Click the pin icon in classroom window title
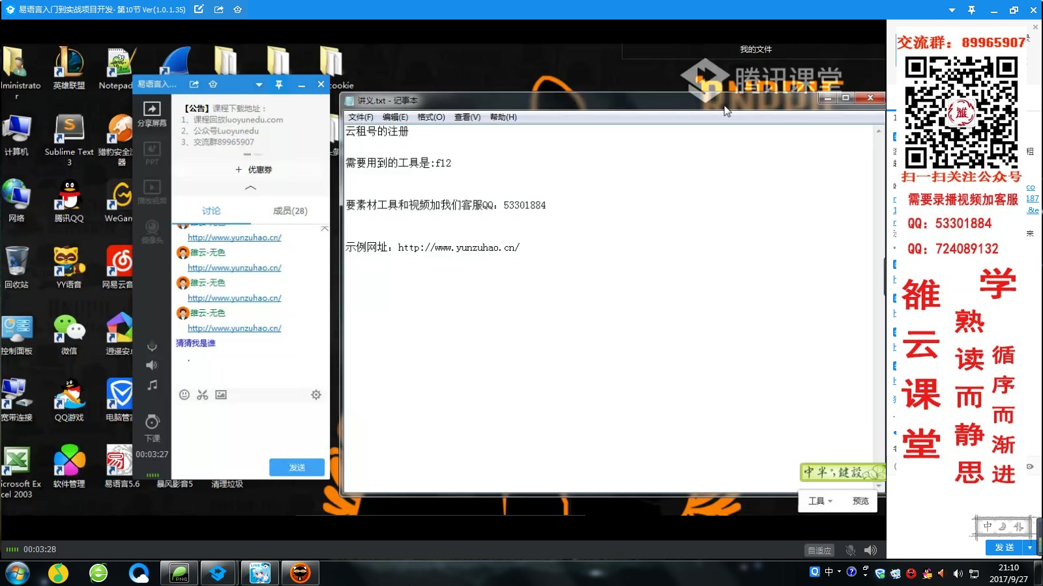This screenshot has width=1043, height=586. (279, 85)
